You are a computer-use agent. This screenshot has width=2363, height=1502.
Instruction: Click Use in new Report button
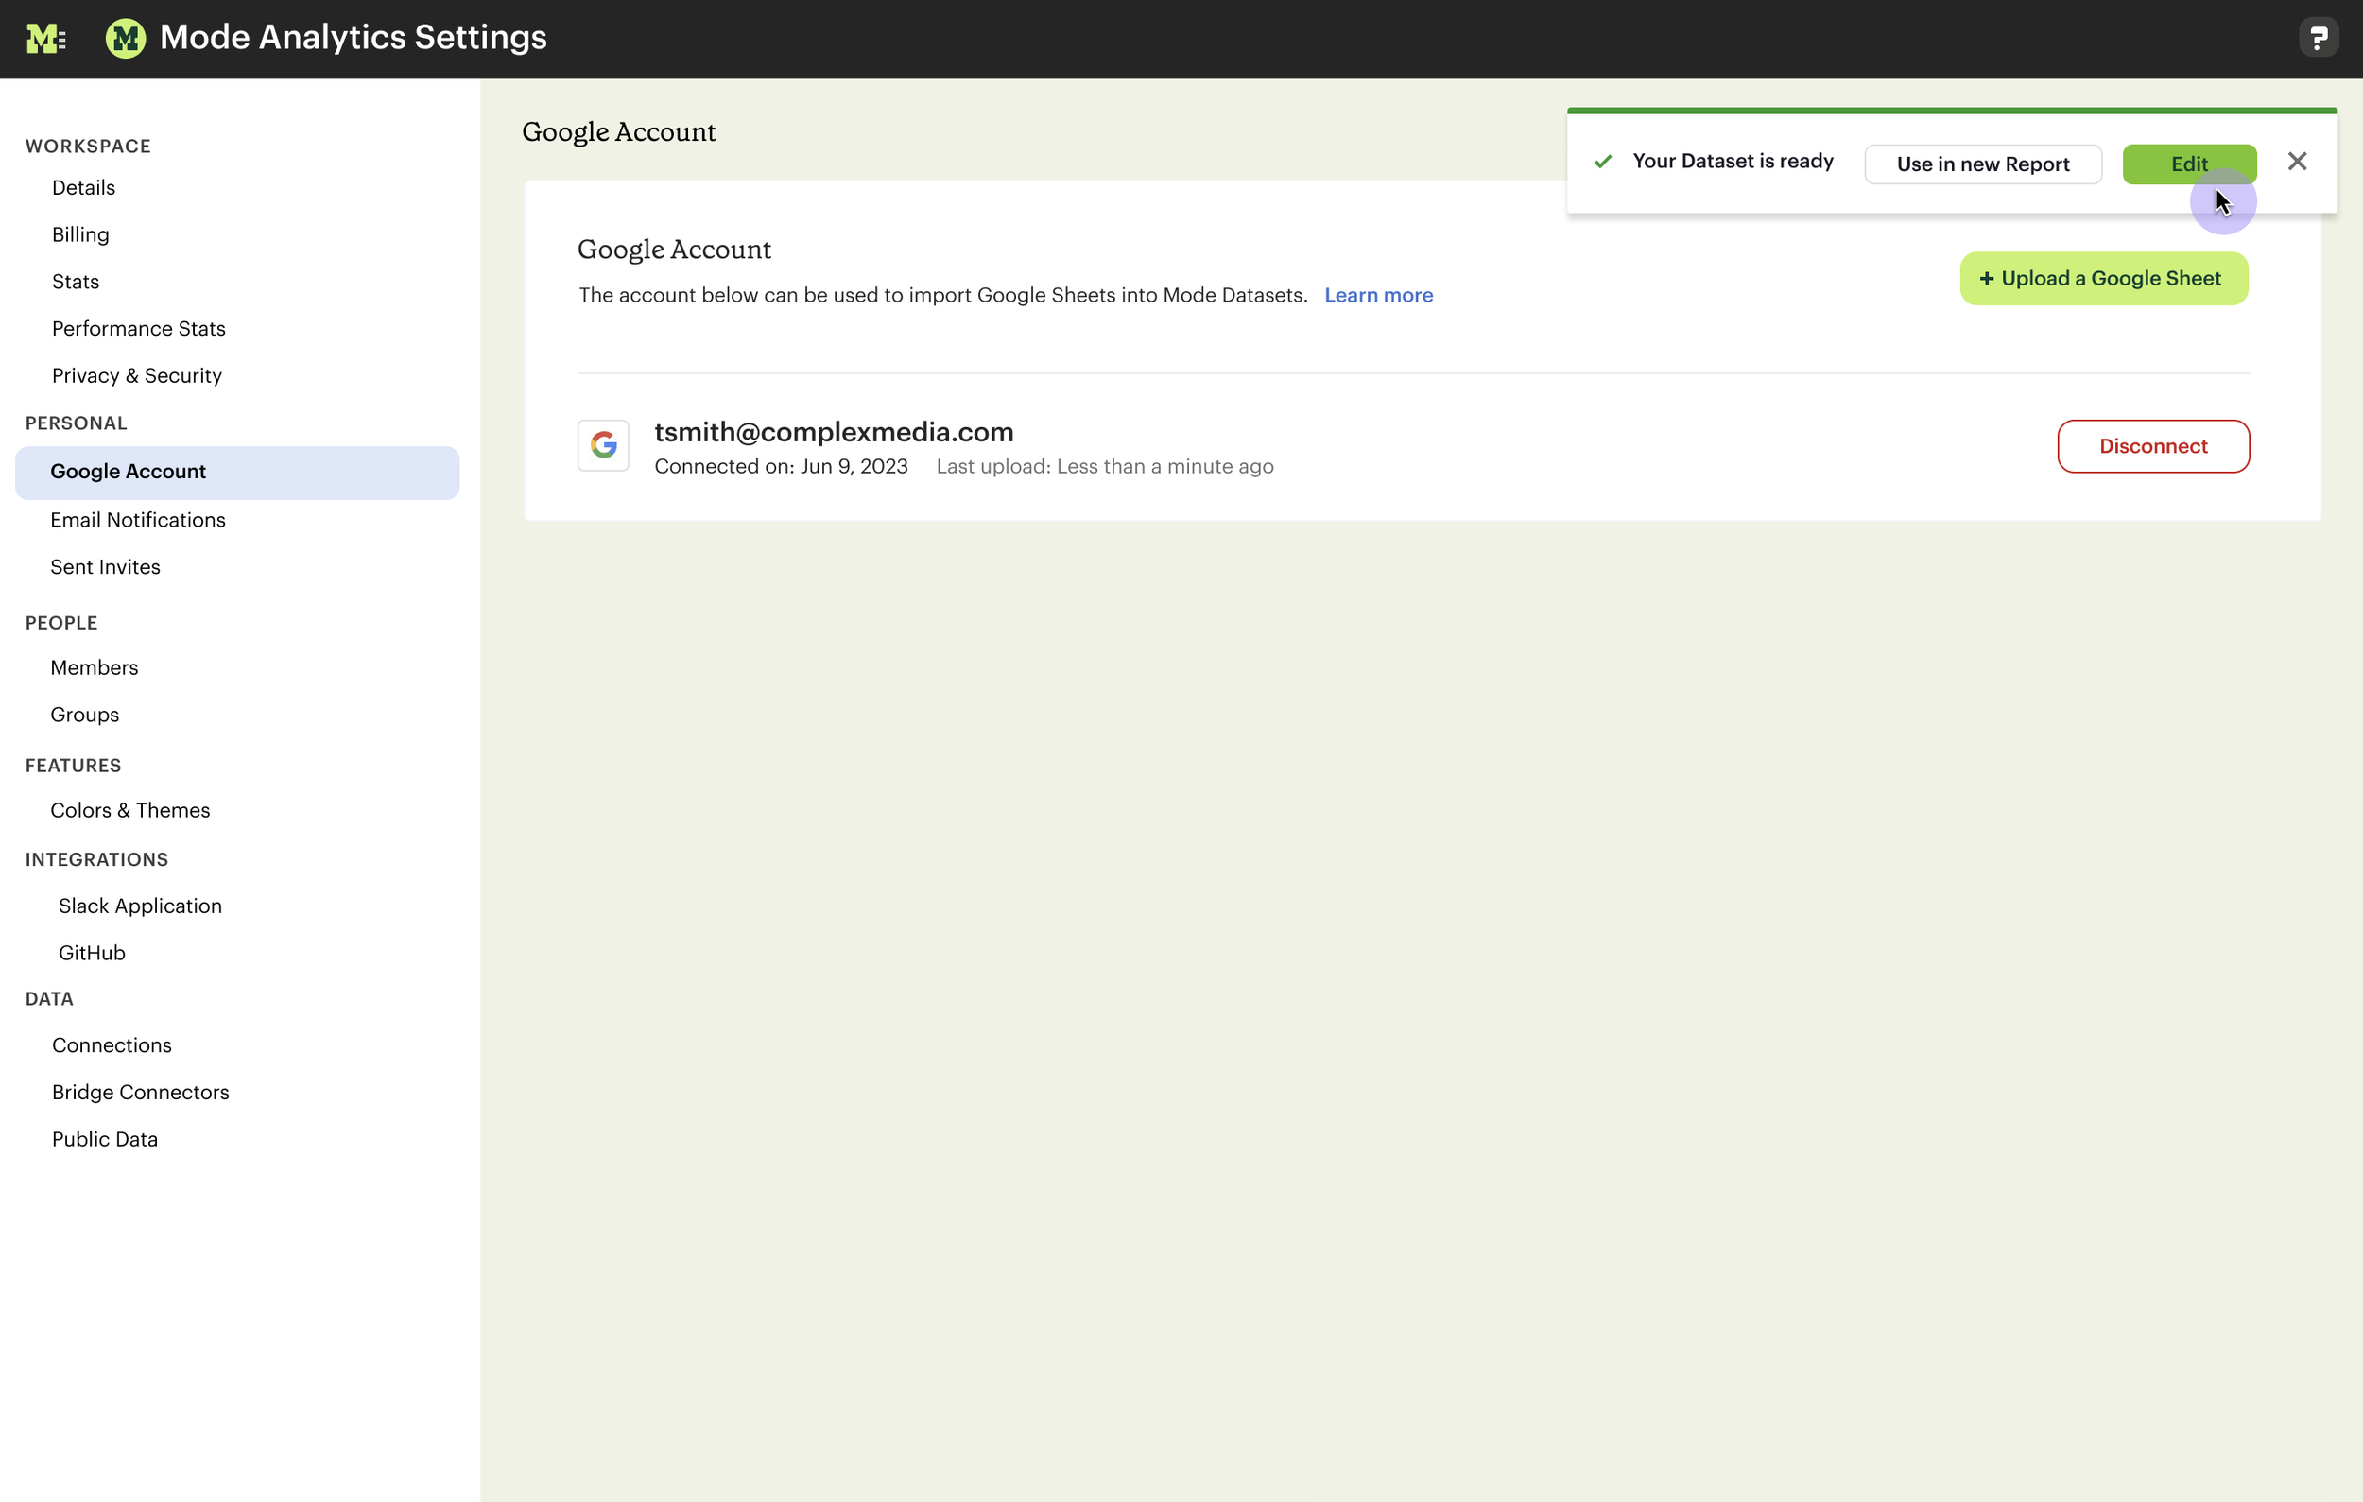(1982, 164)
